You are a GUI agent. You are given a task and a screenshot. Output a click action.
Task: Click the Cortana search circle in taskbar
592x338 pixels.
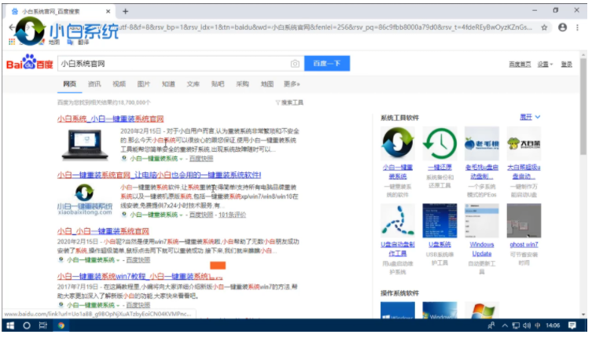(x=26, y=325)
